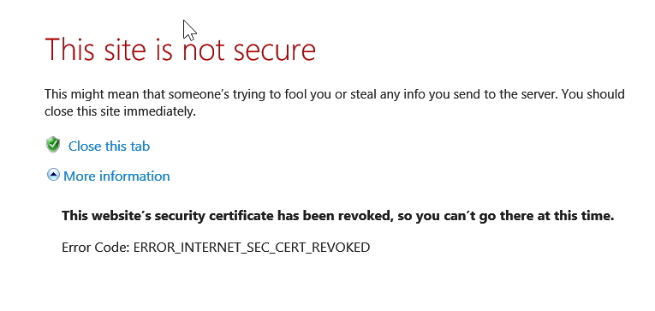Image resolution: width=655 pixels, height=311 pixels.
Task: Click the More information link text
Action: [116, 176]
